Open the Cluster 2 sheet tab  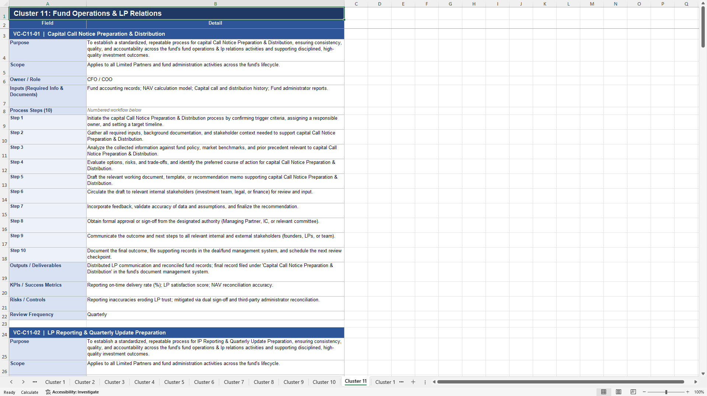(x=85, y=382)
